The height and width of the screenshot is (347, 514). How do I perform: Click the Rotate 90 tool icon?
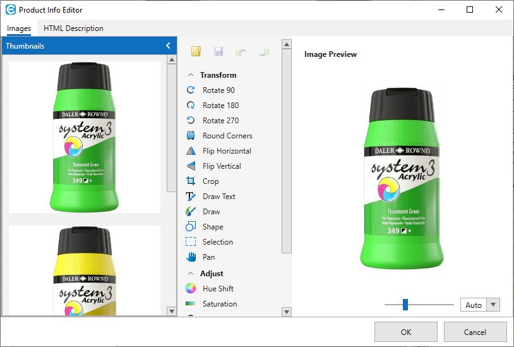click(x=191, y=90)
